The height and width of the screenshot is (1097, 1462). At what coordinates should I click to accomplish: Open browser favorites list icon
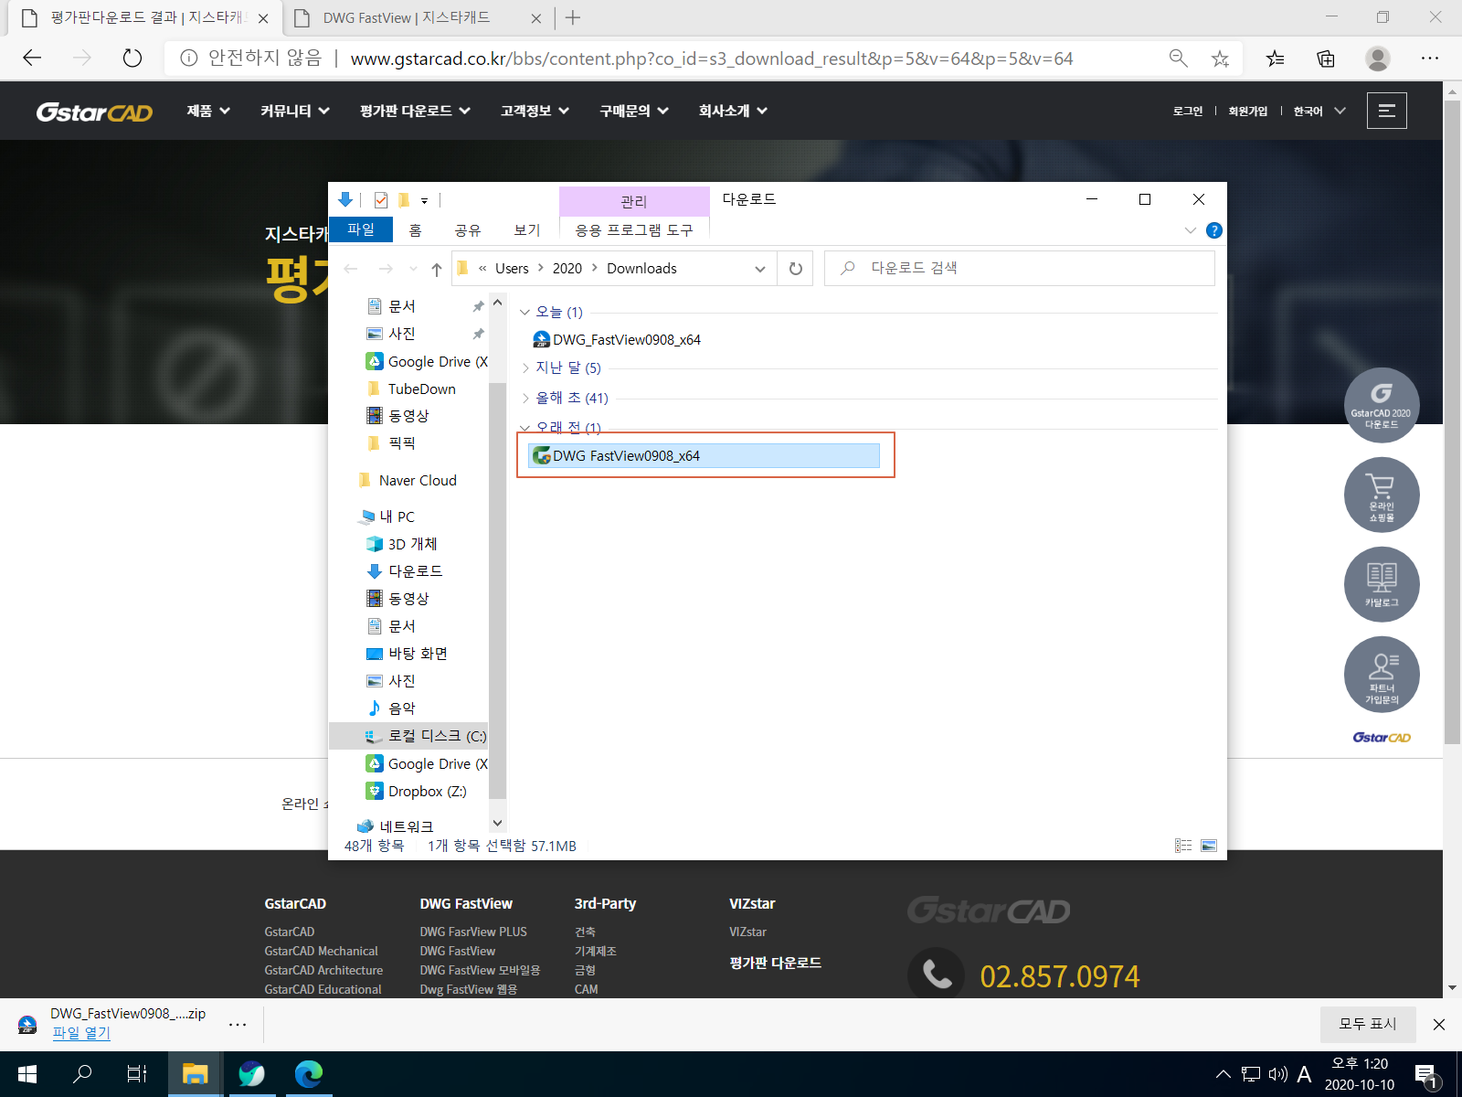[x=1275, y=59]
